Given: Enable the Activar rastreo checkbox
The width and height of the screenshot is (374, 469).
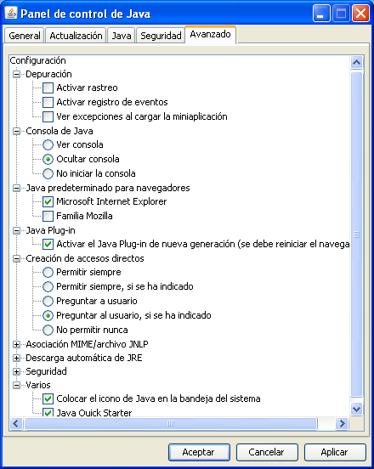Looking at the screenshot, I should pos(48,88).
